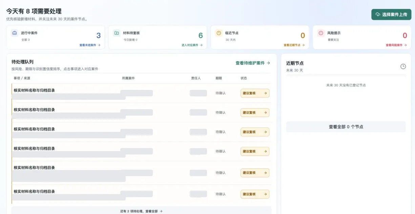415x214 pixels.
Task: Click the briefcase icon on 进行中案件 card
Action: pyautogui.click(x=15, y=33)
